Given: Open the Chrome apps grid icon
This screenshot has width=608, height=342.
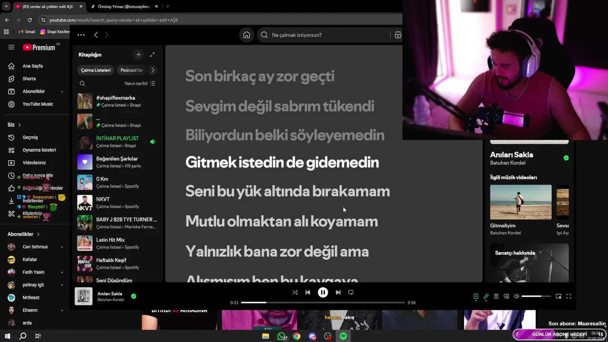Looking at the screenshot, I should 6,32.
